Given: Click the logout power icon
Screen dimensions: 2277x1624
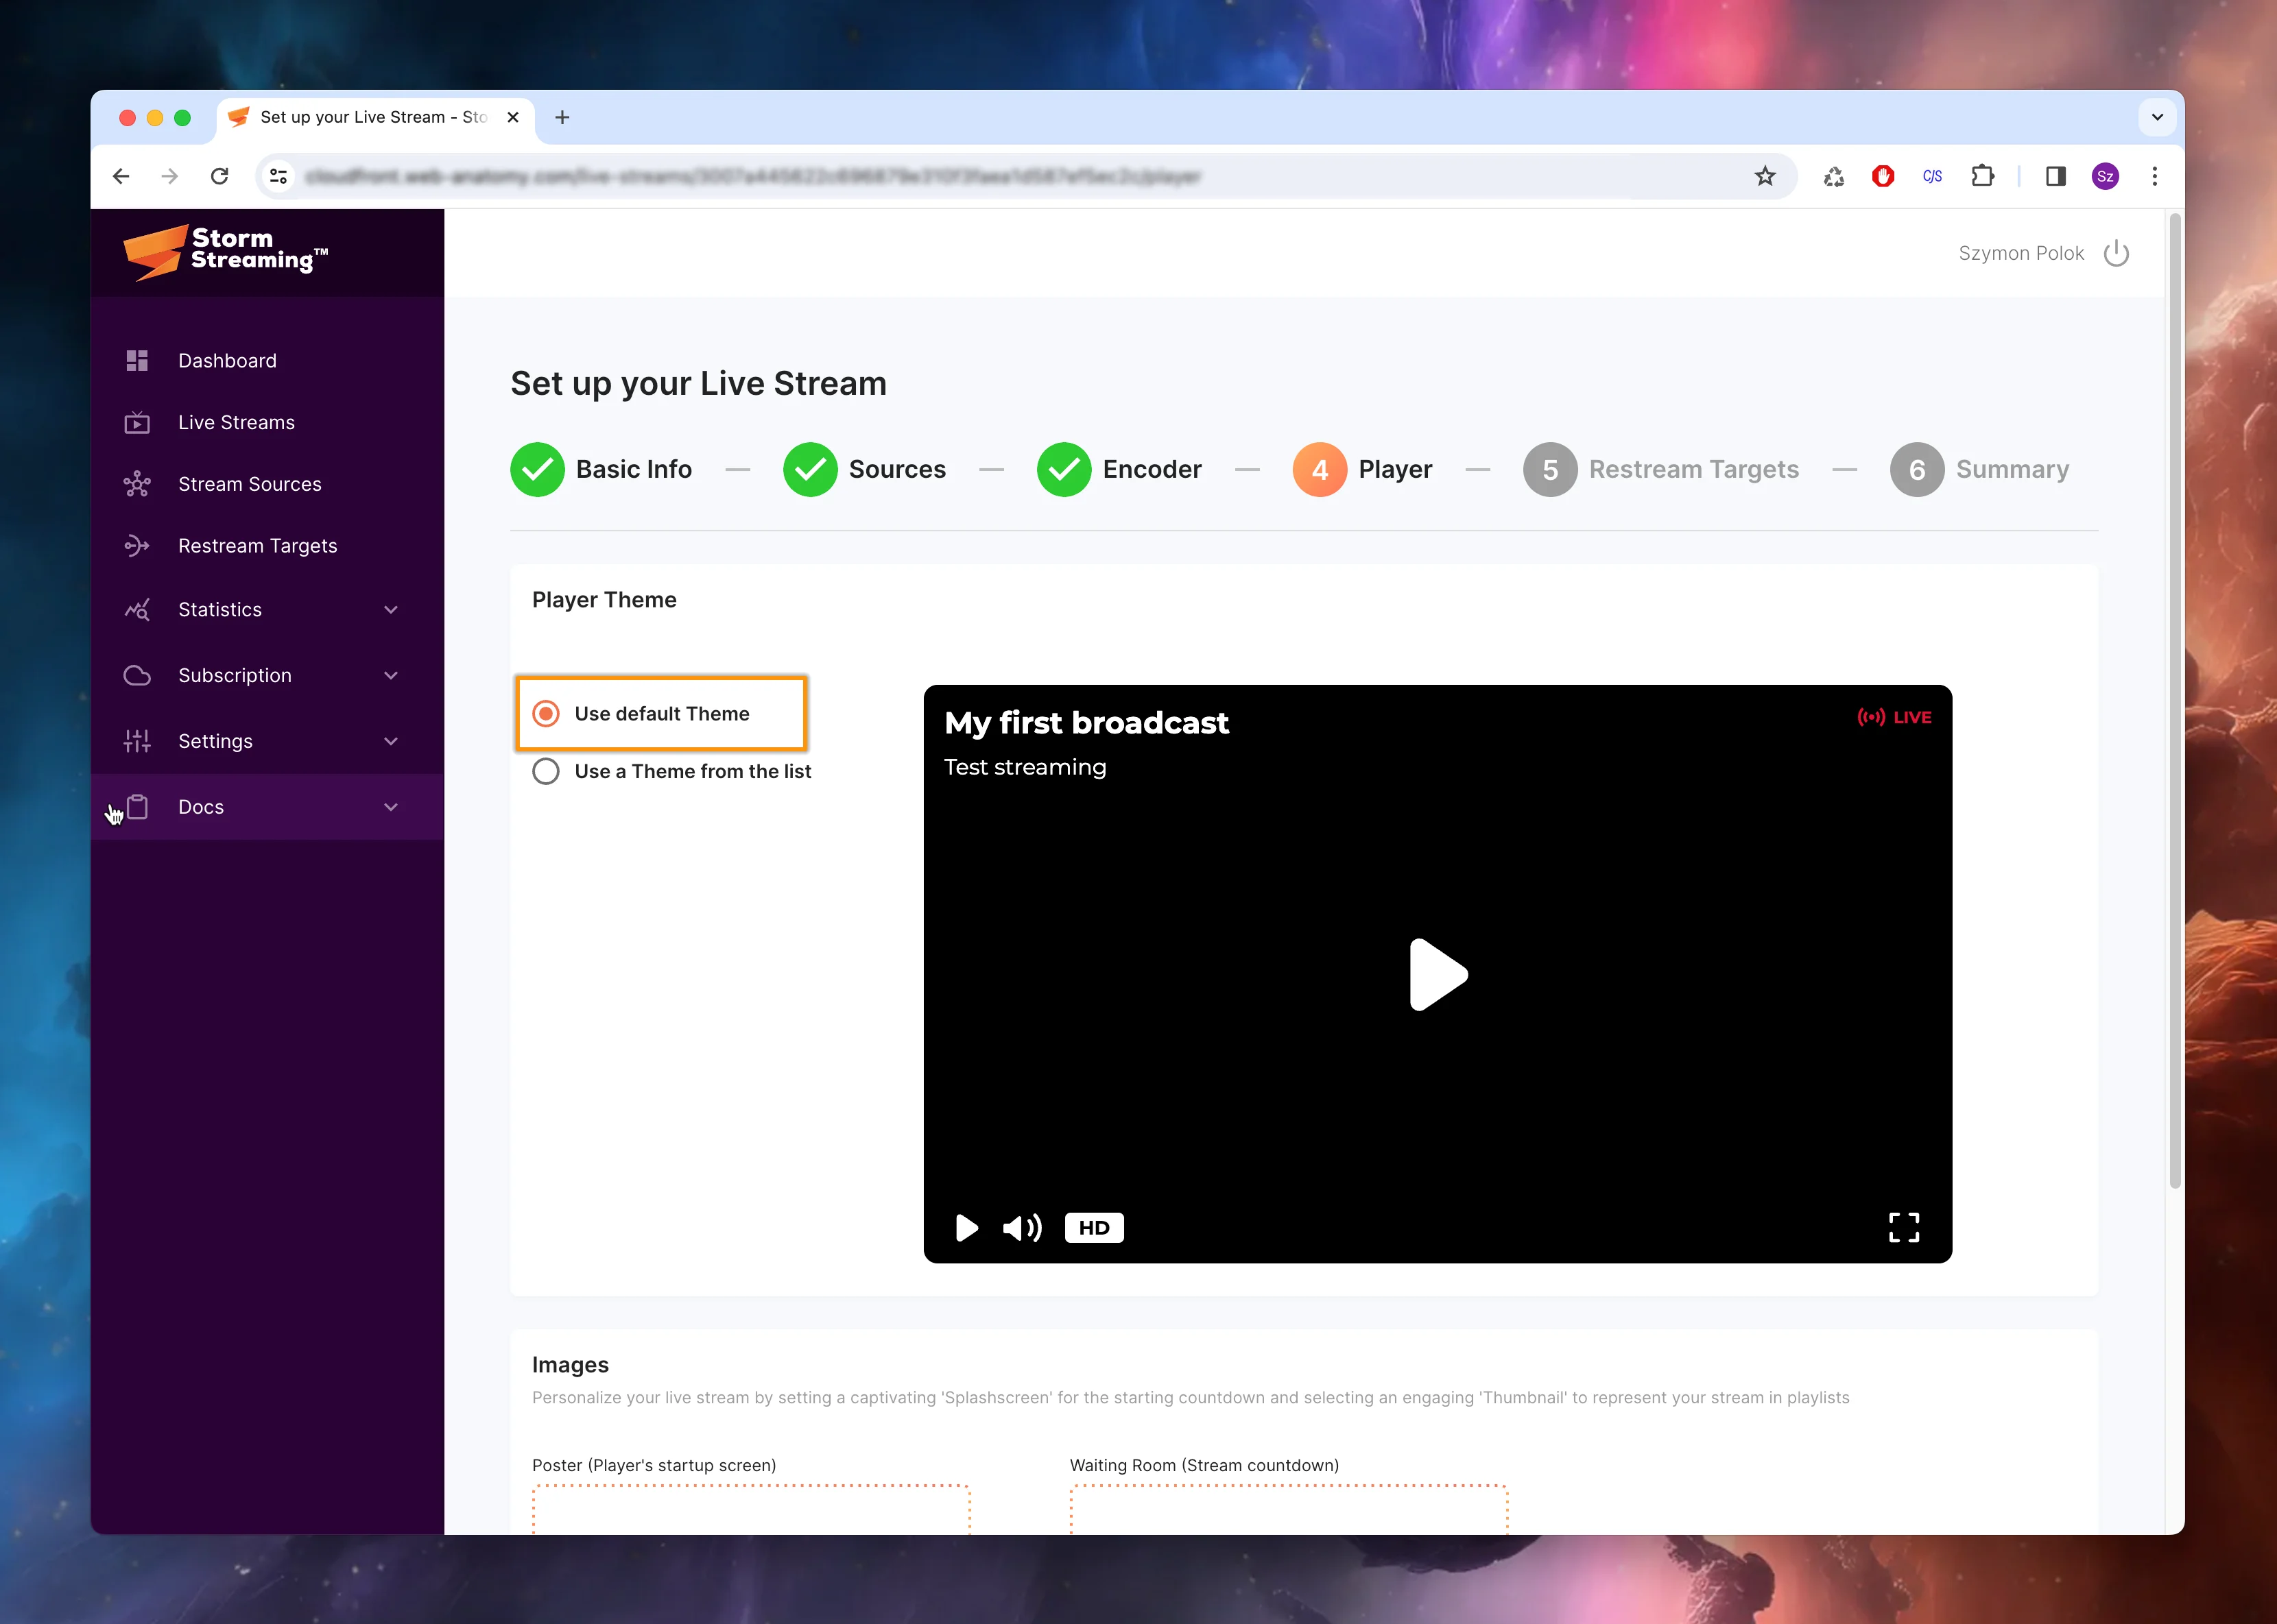Looking at the screenshot, I should (2116, 253).
